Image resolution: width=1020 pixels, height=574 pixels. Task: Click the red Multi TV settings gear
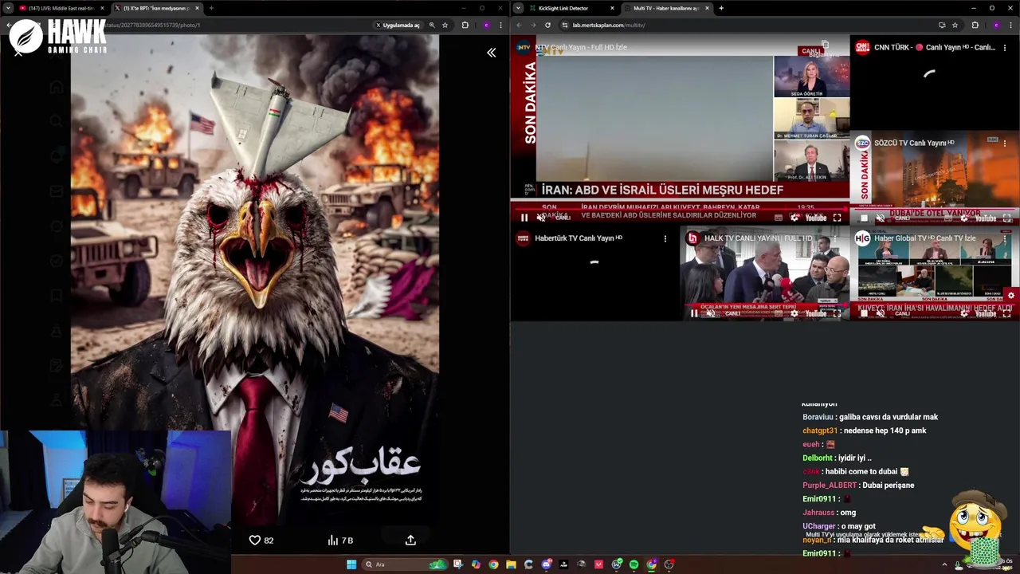pos(1010,295)
